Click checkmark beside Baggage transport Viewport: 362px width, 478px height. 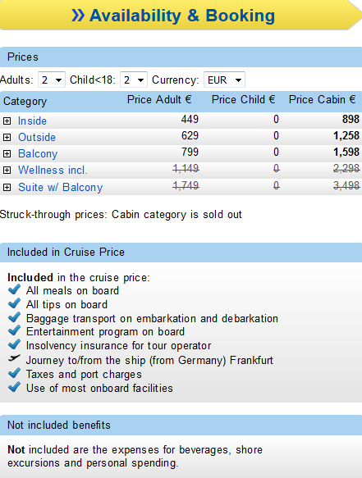click(14, 317)
